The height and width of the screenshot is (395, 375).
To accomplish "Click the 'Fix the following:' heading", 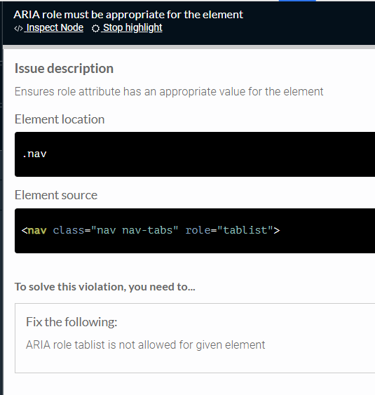I will pyautogui.click(x=71, y=322).
